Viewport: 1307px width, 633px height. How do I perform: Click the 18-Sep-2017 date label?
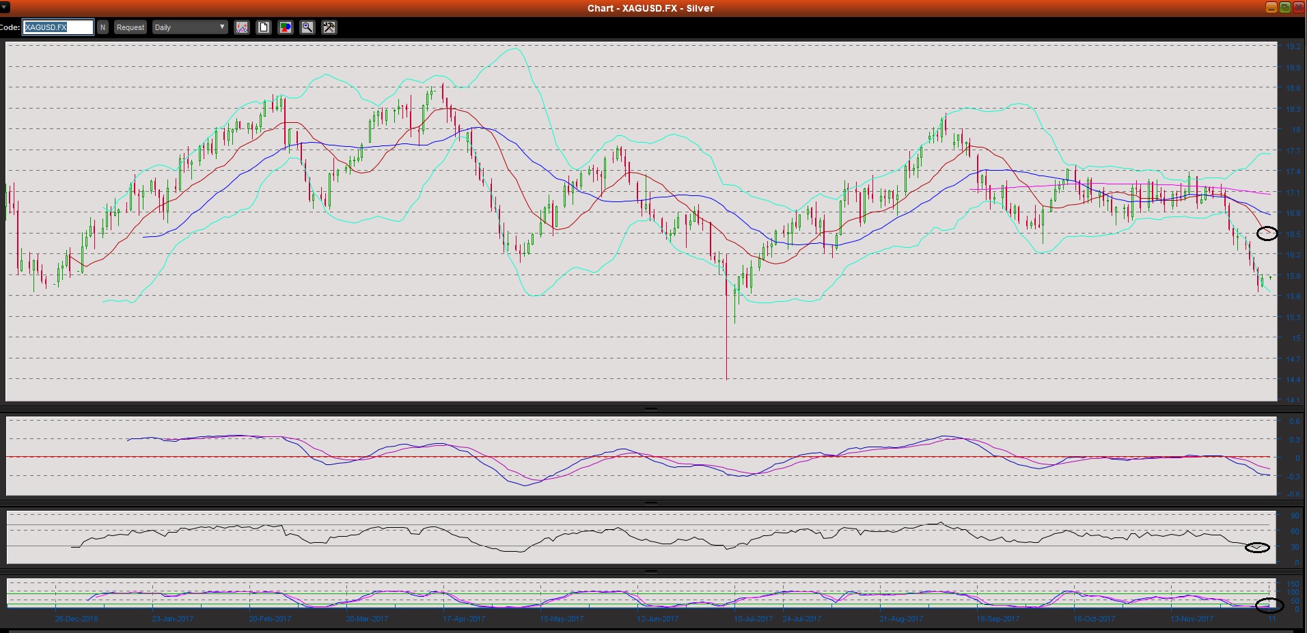point(998,619)
